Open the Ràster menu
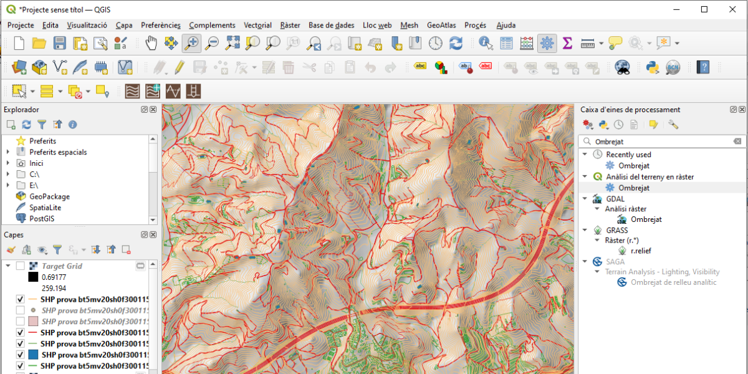The image size is (748, 374). (x=290, y=25)
